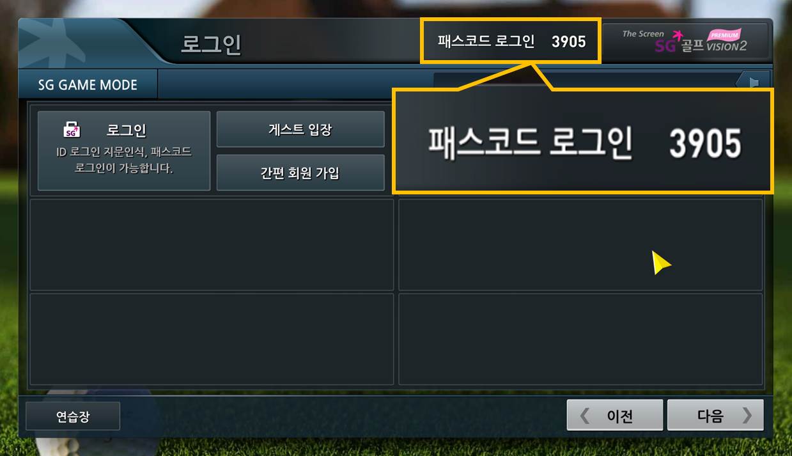Open 간편 회원 가입 quick sign-up
792x456 pixels.
click(300, 173)
